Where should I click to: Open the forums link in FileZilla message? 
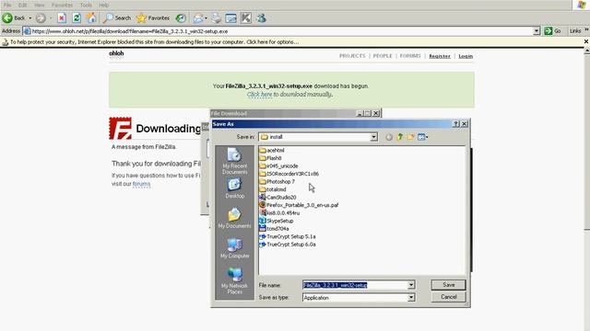click(141, 184)
